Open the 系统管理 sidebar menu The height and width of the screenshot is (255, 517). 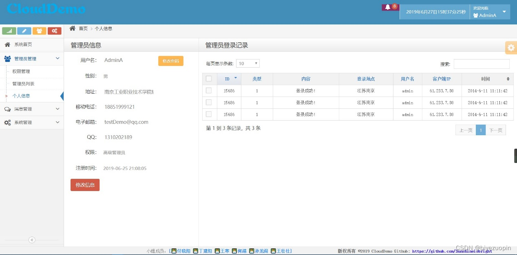click(x=32, y=123)
